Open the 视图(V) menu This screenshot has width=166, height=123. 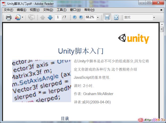35,10
